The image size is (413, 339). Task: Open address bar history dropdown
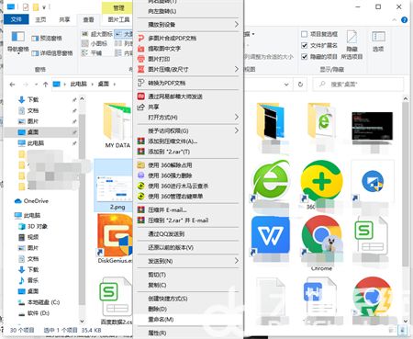[286, 85]
